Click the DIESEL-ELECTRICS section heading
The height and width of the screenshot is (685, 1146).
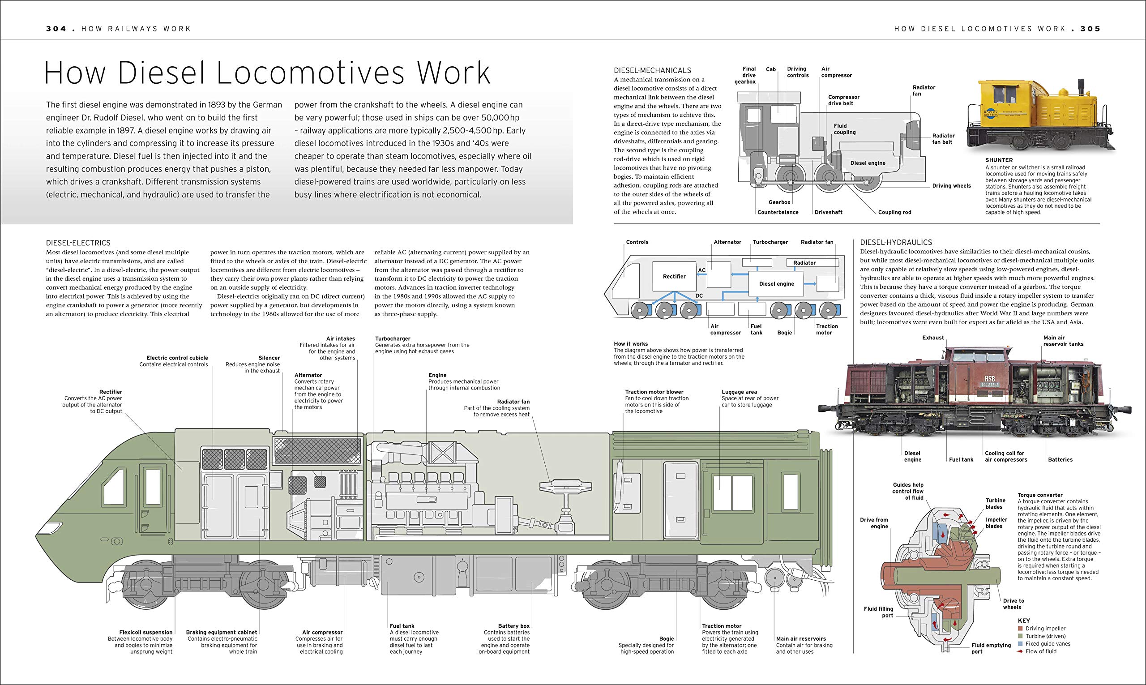[78, 243]
